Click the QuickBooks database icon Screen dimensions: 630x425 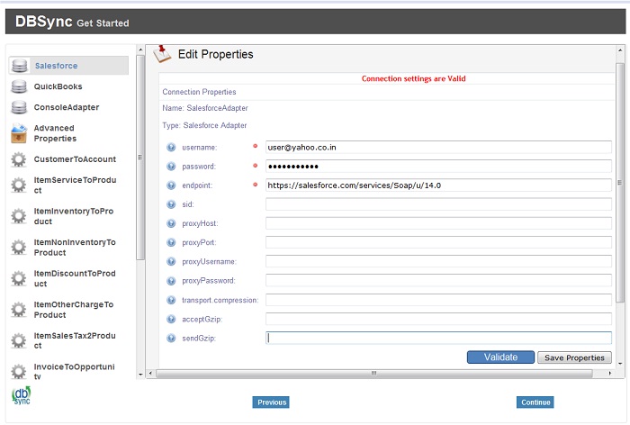[x=20, y=86]
